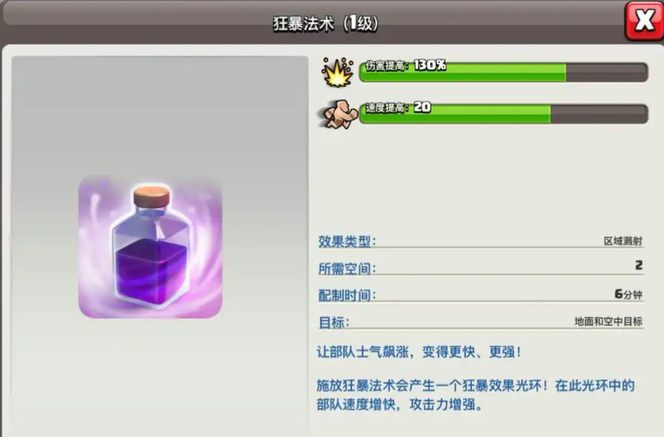This screenshot has height=437, width=664.
Task: Tap the damage boost explosion icon
Action: (x=337, y=72)
